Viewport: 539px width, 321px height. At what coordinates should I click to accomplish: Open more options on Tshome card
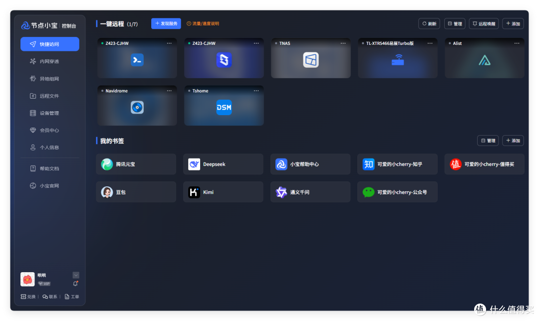(256, 91)
